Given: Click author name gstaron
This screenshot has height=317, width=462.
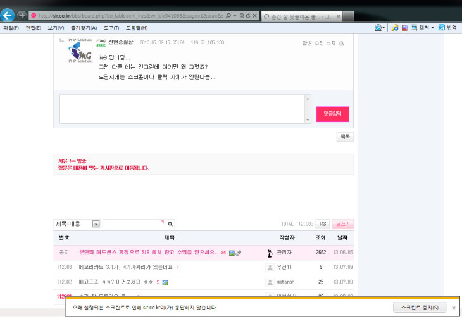Looking at the screenshot, I should point(285,282).
